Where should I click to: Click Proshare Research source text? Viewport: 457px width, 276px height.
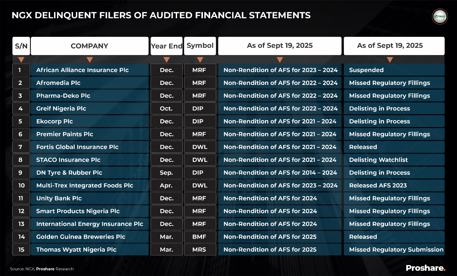[55, 269]
